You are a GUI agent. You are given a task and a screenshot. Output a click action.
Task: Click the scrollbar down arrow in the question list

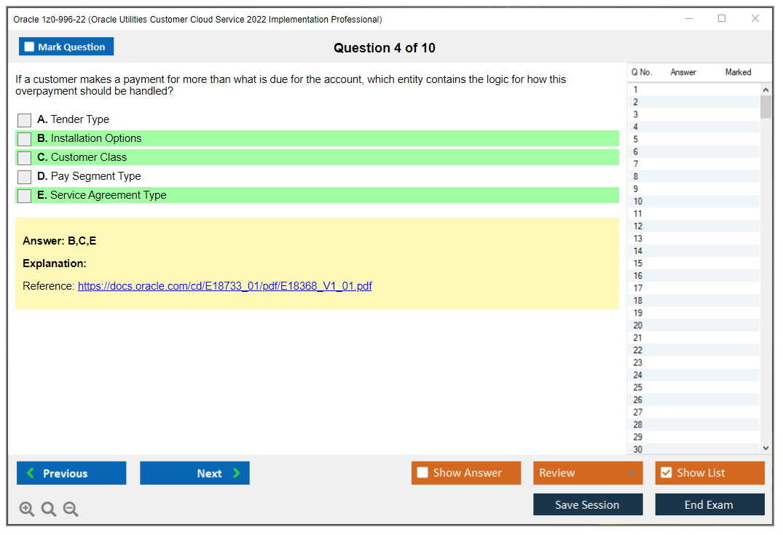(766, 448)
